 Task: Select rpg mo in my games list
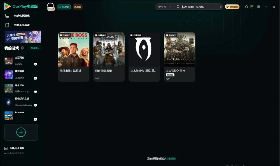tap(21, 88)
